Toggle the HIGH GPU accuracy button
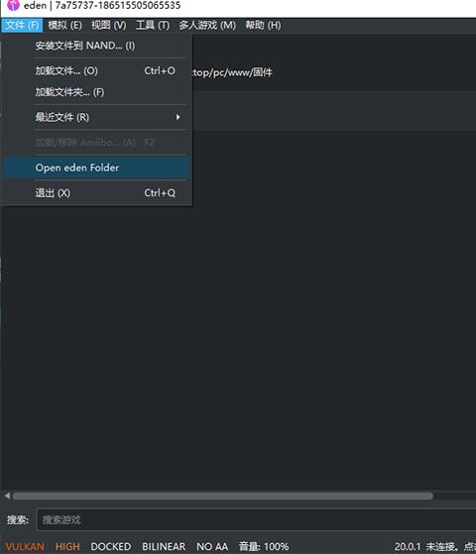Screen dimensions: 476x554 pos(67,547)
